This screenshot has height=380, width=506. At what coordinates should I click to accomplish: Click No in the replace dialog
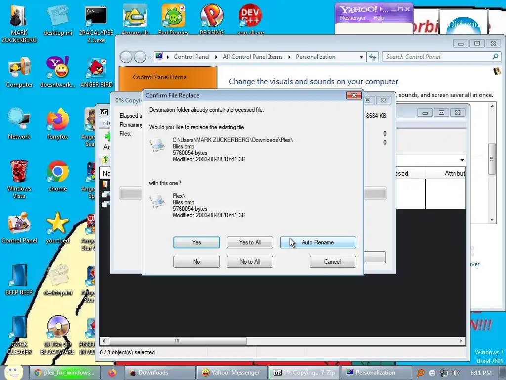[196, 262]
